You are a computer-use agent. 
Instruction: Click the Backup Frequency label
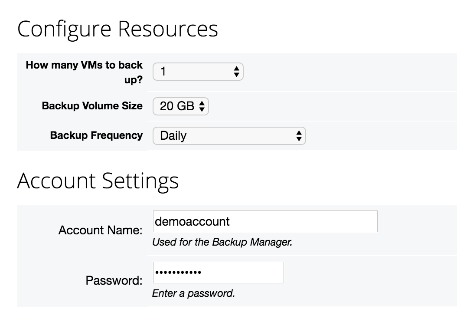pos(96,135)
